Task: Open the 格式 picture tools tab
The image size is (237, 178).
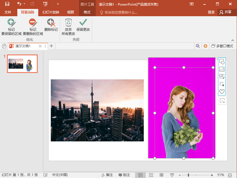Action: 87,12
